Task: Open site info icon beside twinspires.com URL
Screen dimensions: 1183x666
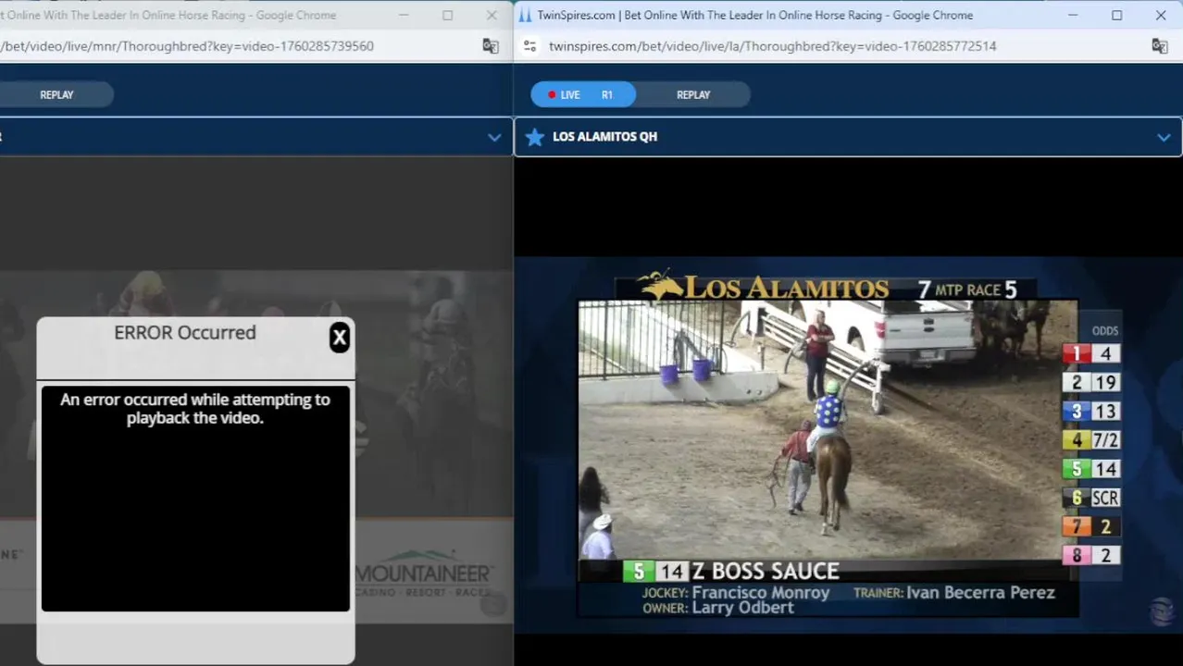Action: tap(529, 46)
